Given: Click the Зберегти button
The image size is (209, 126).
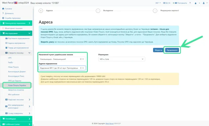Looking at the screenshot, I should tap(158, 50).
